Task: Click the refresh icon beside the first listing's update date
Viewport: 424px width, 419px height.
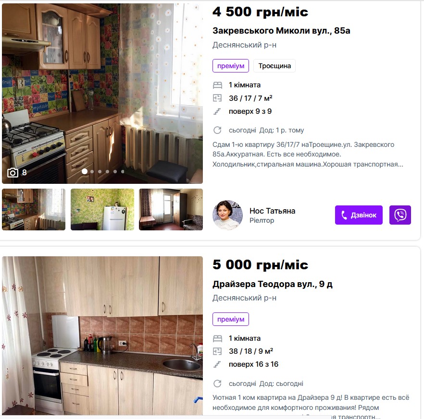Action: point(217,130)
